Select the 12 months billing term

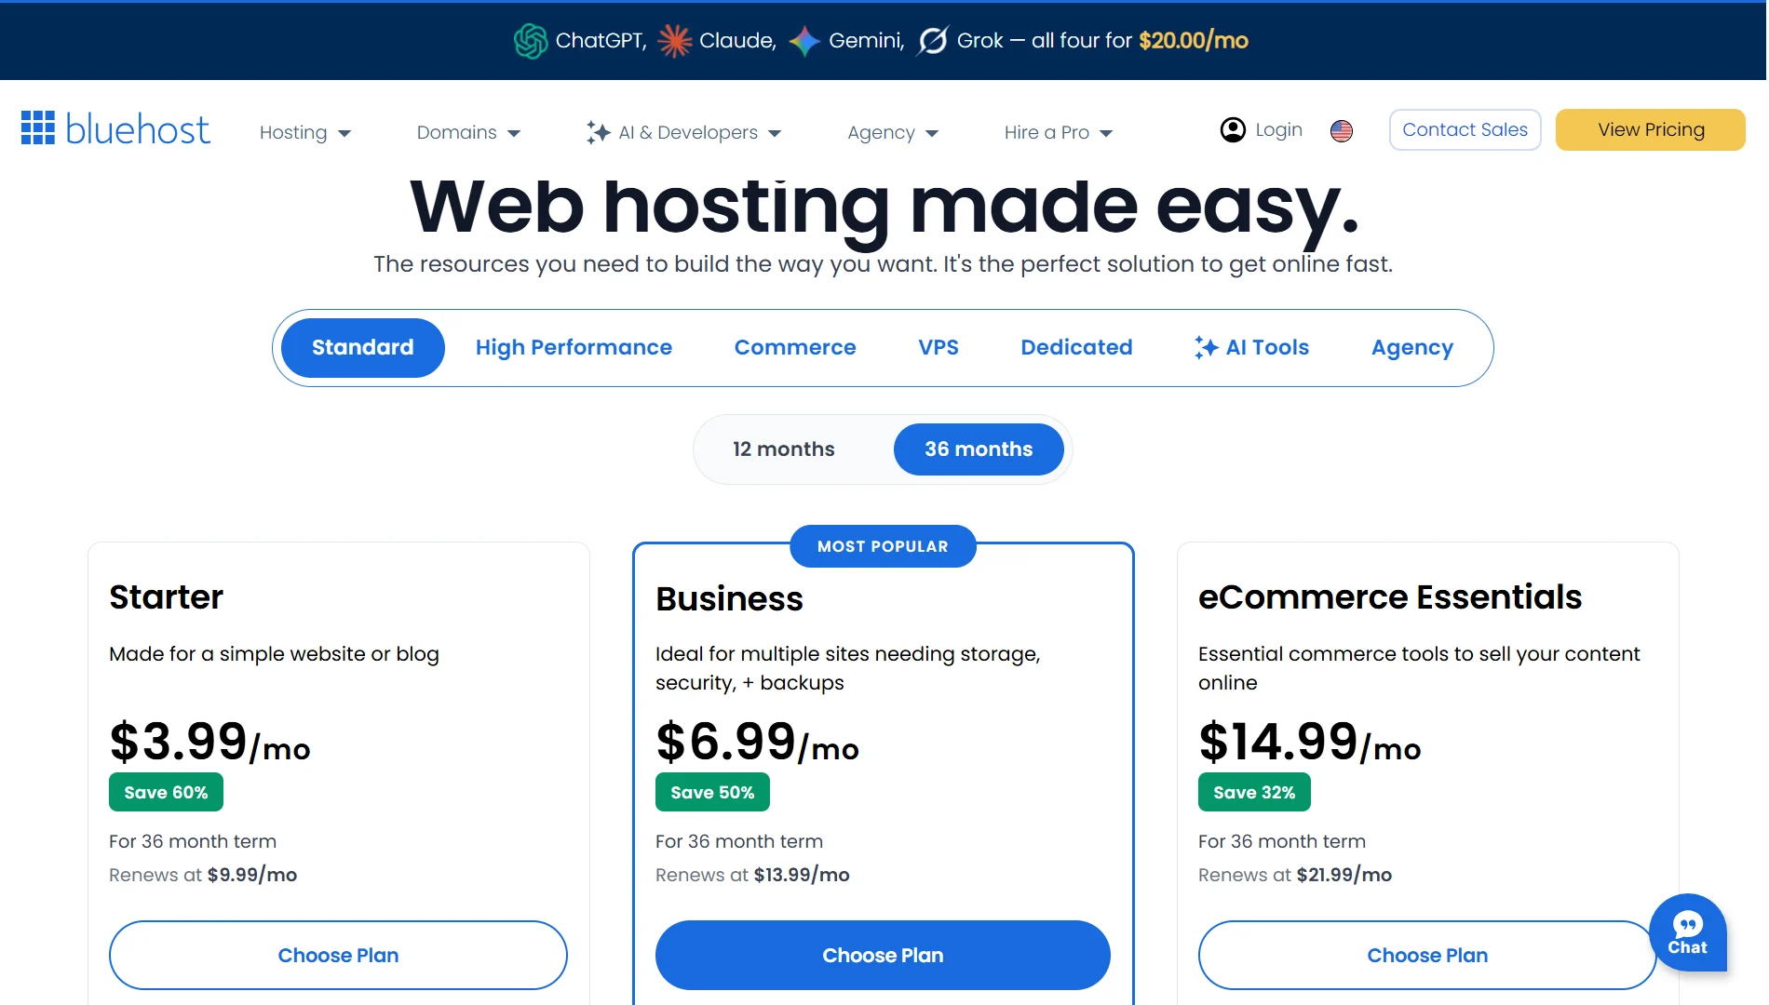point(784,449)
